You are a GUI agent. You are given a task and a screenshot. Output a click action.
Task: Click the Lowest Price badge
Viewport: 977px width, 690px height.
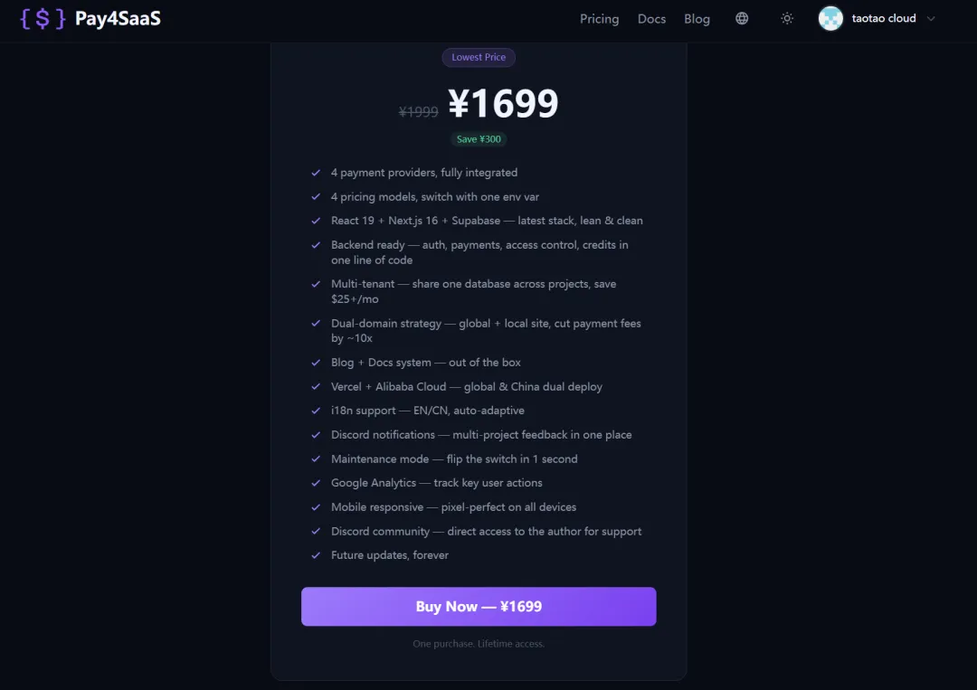479,57
